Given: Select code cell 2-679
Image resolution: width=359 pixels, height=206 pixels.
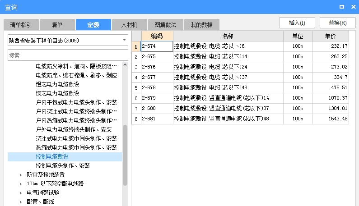Looking at the screenshot, I should (157, 98).
